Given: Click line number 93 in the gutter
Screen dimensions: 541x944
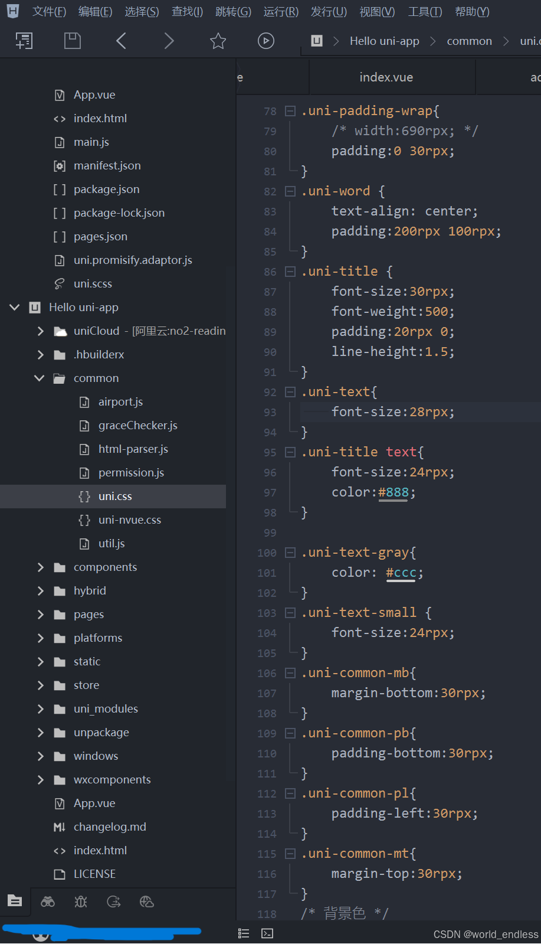Looking at the screenshot, I should pyautogui.click(x=270, y=412).
